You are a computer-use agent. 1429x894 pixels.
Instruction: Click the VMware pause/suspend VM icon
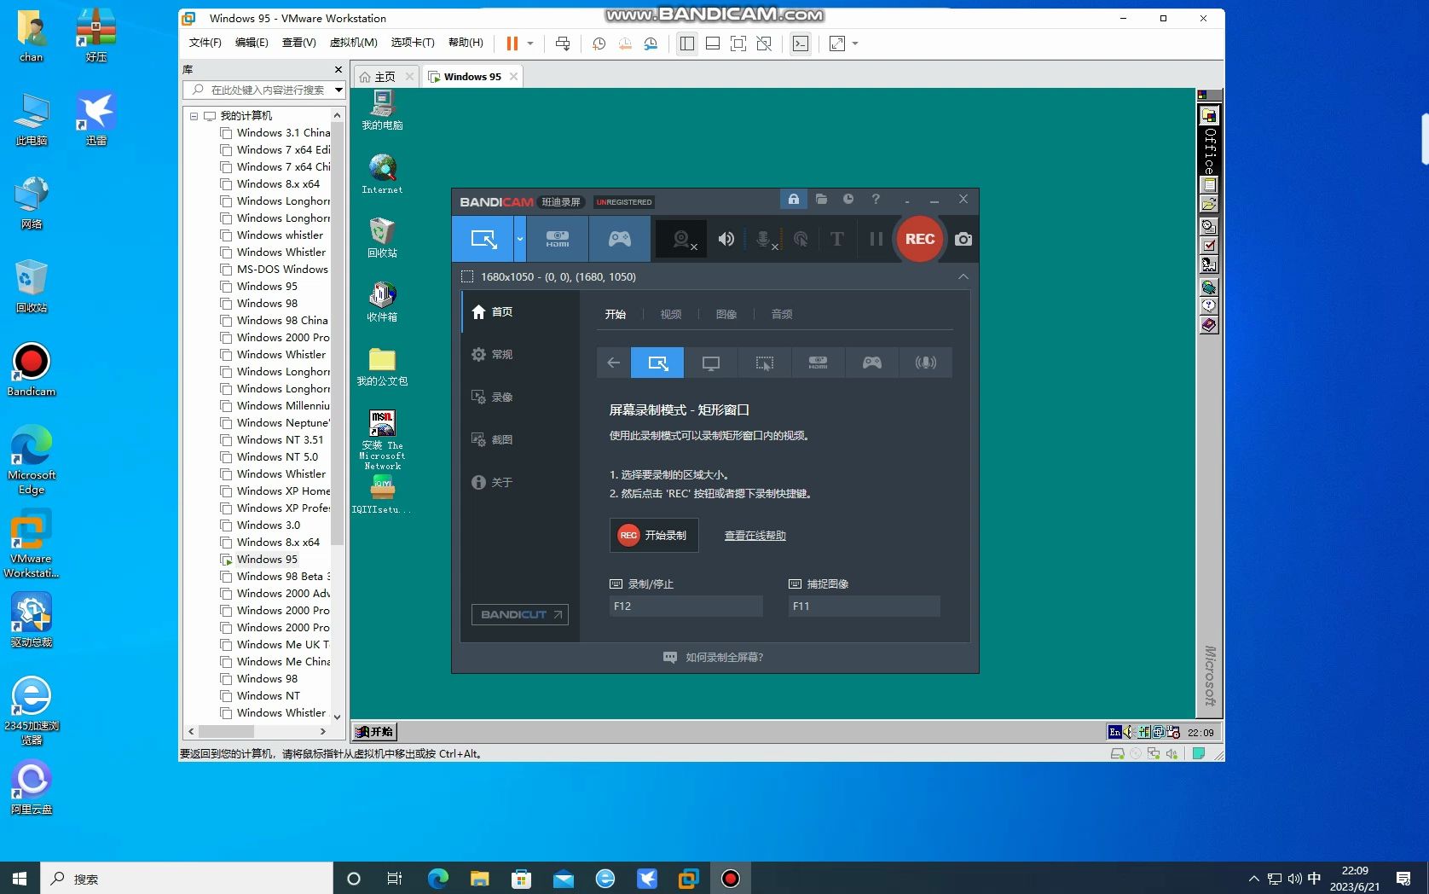[x=512, y=44]
